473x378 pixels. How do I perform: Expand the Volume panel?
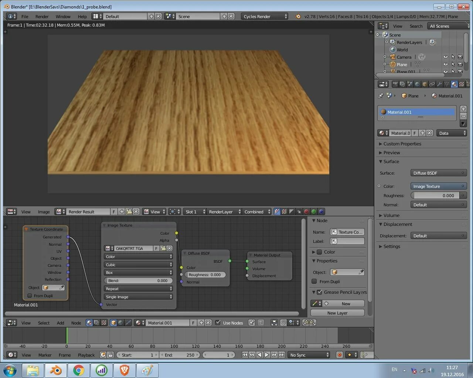(391, 215)
